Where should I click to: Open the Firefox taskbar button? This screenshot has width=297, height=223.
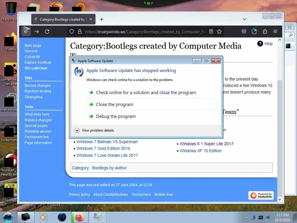80,217
